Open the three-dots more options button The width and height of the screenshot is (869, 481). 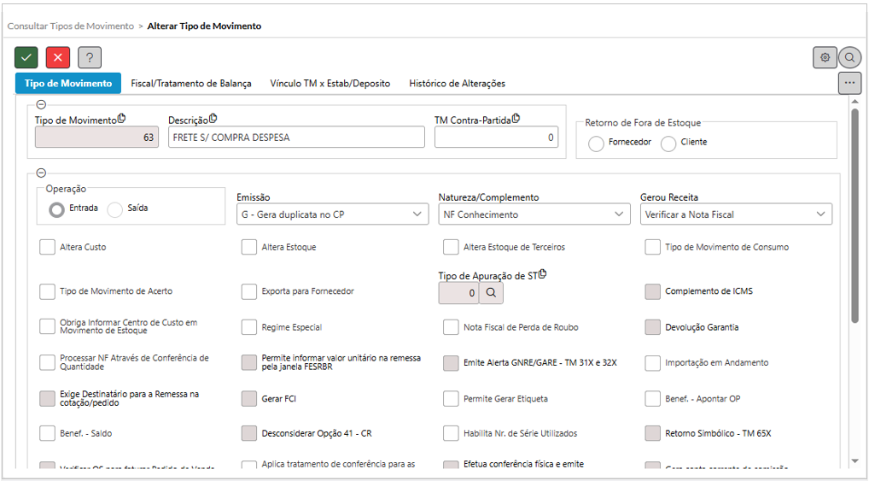pyautogui.click(x=849, y=83)
